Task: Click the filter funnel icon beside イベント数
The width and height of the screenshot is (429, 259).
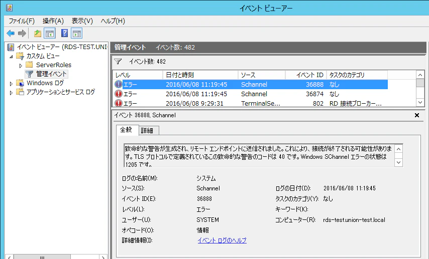Action: coord(118,62)
